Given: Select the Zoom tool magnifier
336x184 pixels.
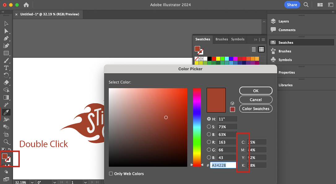Looking at the screenshot, I should coord(6,142).
